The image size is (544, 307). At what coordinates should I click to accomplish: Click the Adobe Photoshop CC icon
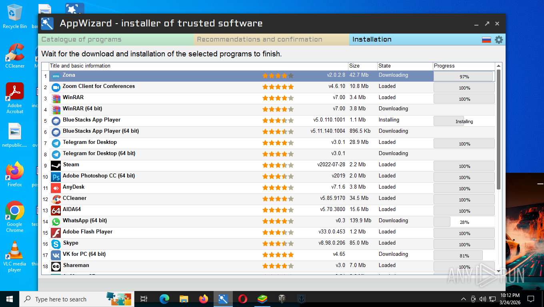pos(56,177)
